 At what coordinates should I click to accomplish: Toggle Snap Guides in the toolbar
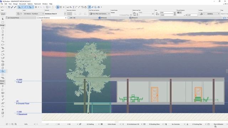pyautogui.click(x=25, y=7)
